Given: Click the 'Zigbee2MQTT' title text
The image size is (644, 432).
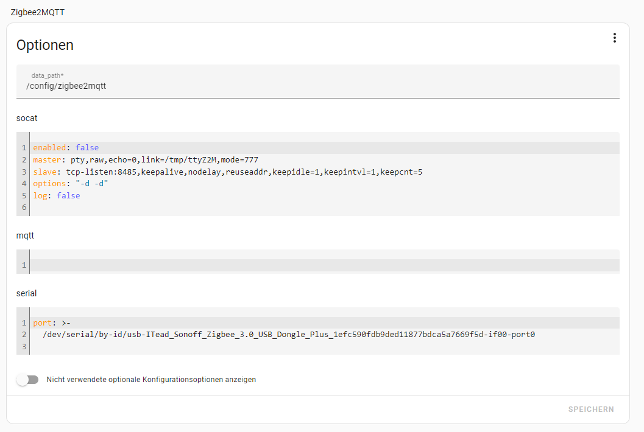Looking at the screenshot, I should pos(37,12).
